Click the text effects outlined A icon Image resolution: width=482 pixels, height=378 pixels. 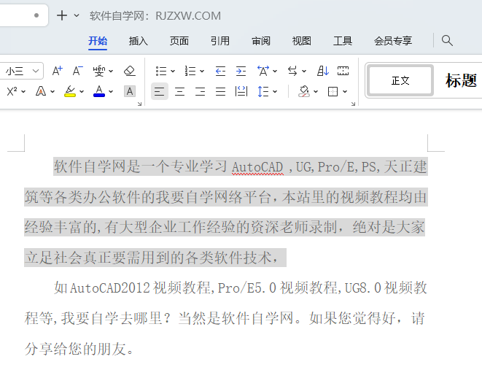[x=41, y=91]
